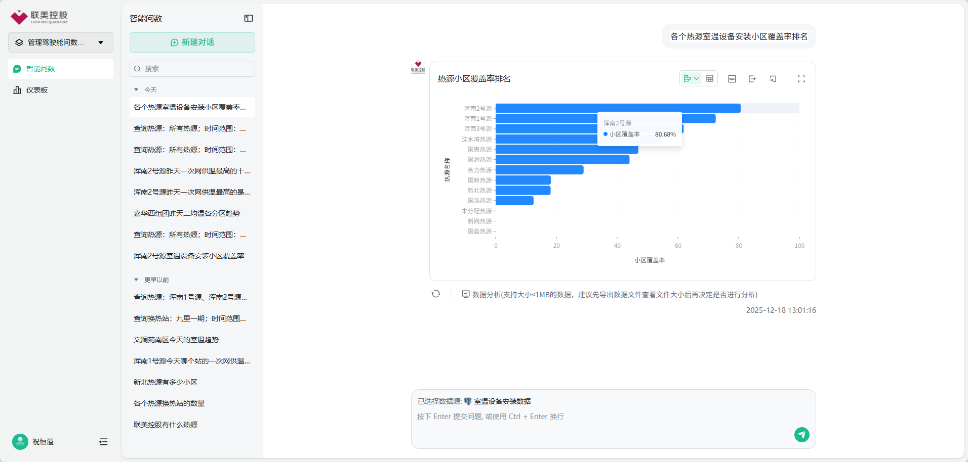
Task: Collapse the left navigation menu
Action: point(103,442)
